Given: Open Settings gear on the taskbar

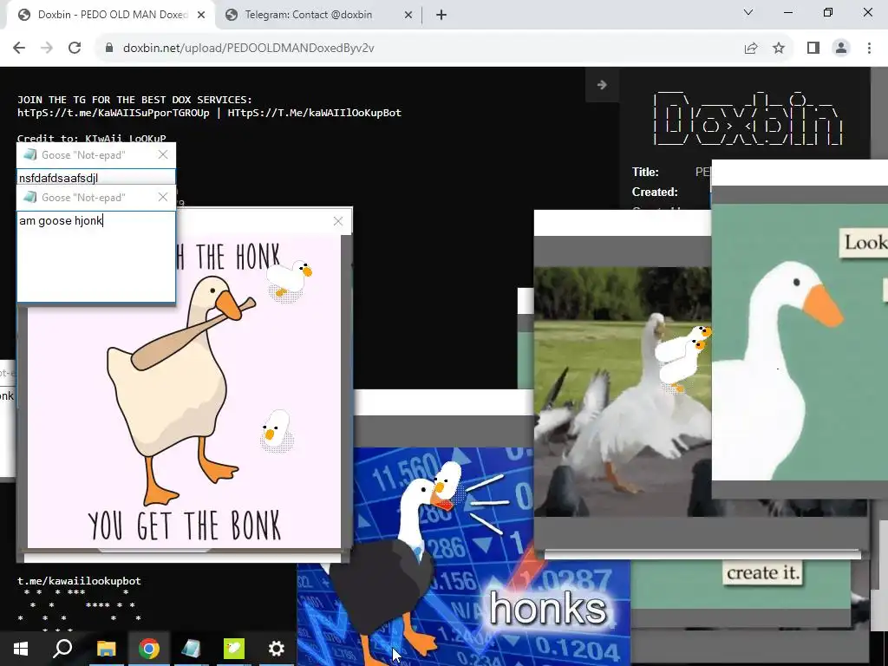Looking at the screenshot, I should (276, 649).
